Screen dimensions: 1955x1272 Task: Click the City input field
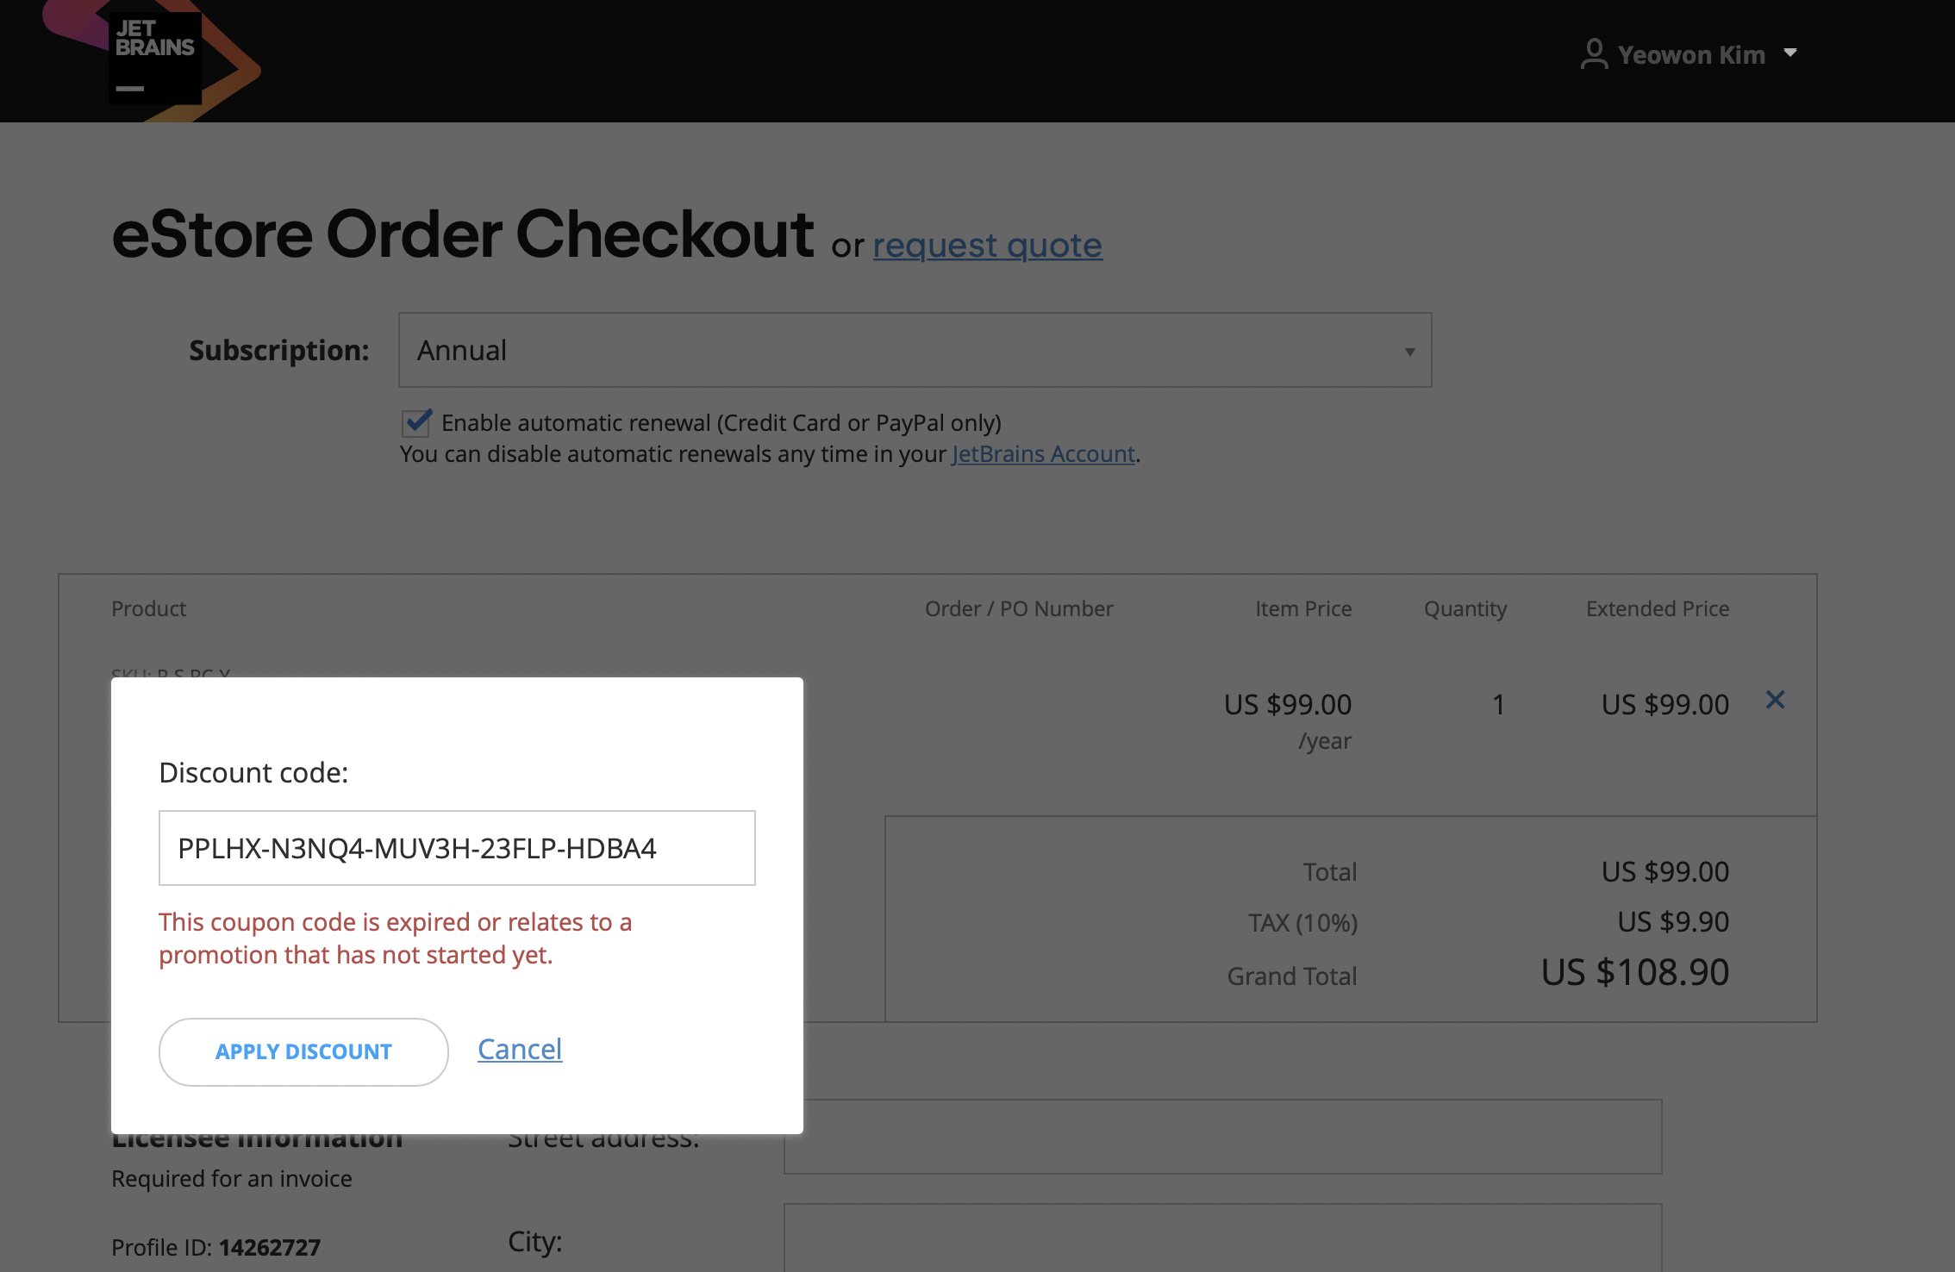tap(1222, 1238)
